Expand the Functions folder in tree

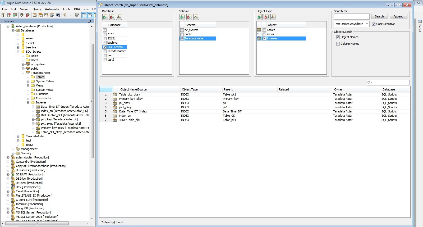tap(28, 94)
